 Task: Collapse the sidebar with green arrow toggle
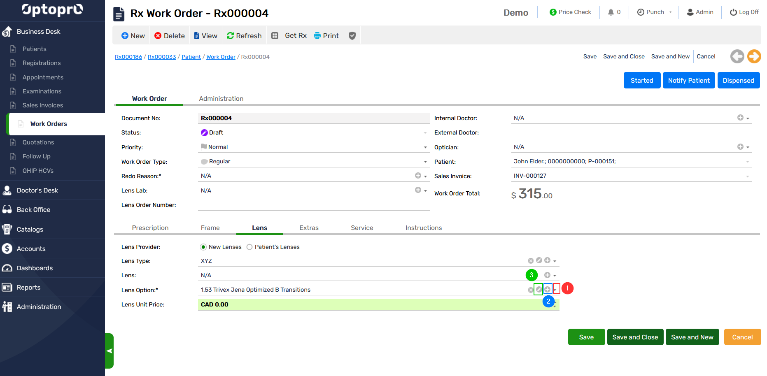pos(109,351)
